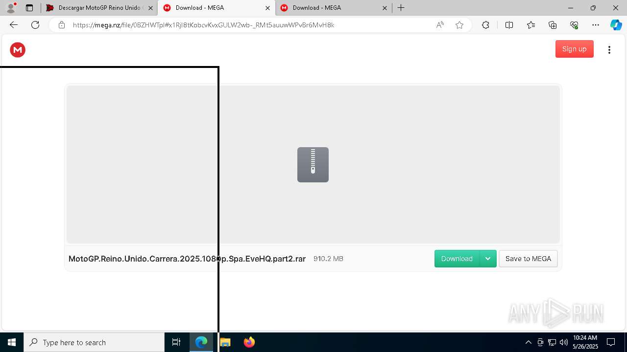Close the Descargar MotoGP tab

150,8
